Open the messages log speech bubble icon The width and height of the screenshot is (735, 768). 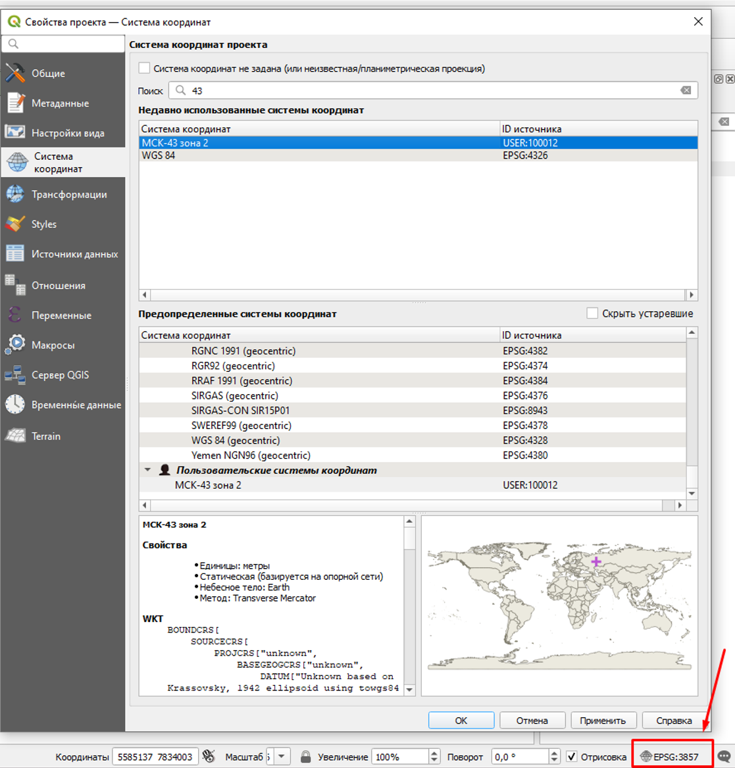(x=724, y=757)
